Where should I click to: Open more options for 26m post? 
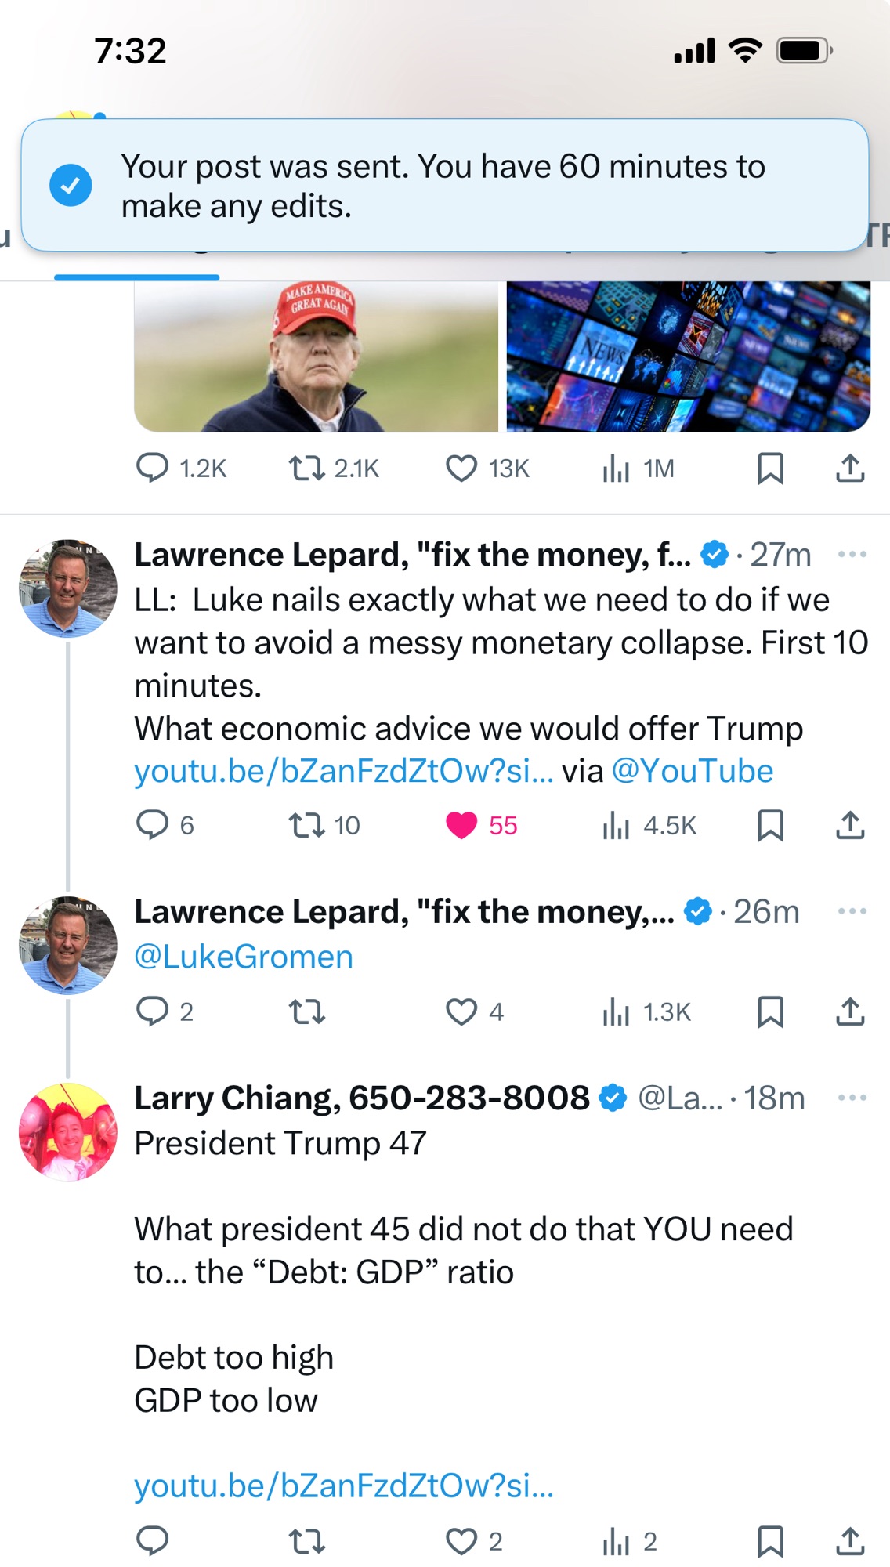(852, 911)
